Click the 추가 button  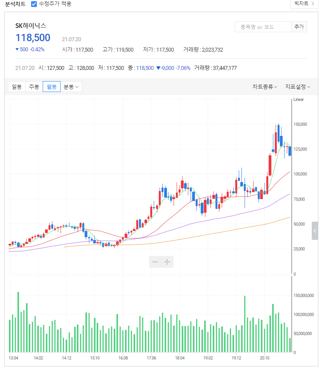pos(299,27)
